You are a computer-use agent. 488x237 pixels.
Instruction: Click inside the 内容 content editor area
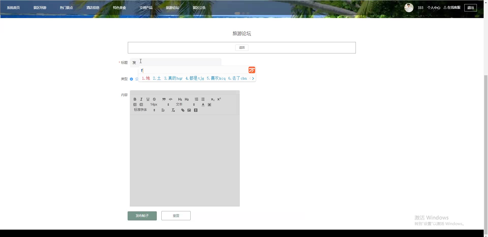(185, 160)
